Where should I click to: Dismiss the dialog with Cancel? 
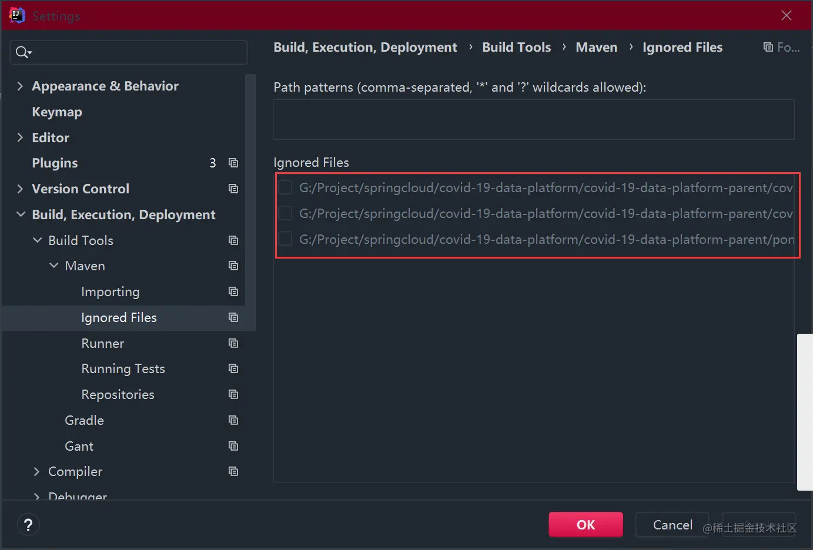tap(673, 525)
